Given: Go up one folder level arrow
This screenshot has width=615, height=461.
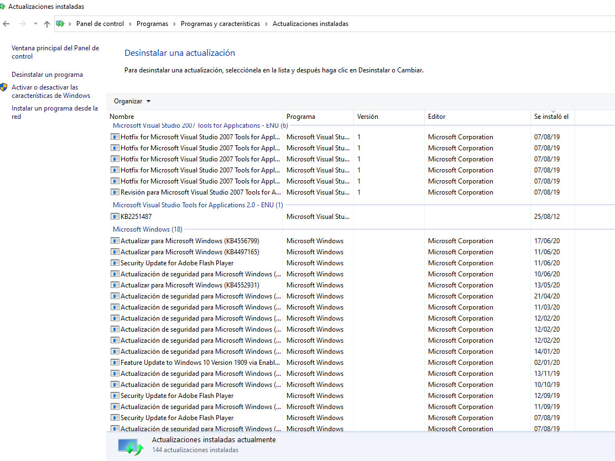Looking at the screenshot, I should (47, 24).
